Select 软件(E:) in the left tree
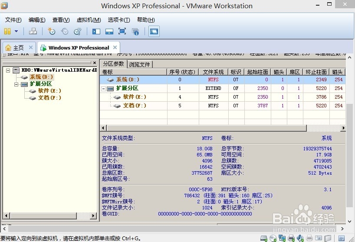 (49, 91)
